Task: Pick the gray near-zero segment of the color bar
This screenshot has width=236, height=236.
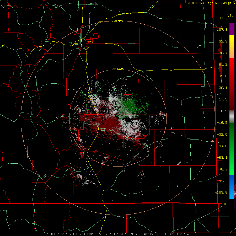Action: tap(232, 117)
